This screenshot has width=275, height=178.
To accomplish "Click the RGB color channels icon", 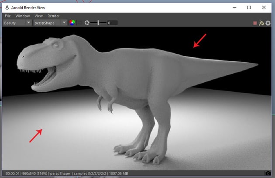I will click(72, 23).
